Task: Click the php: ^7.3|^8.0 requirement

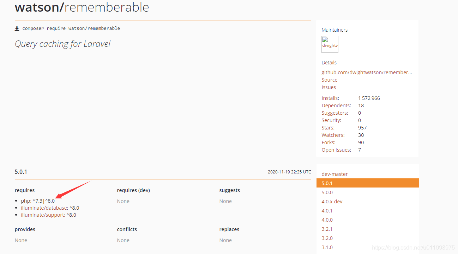Action: pos(38,201)
